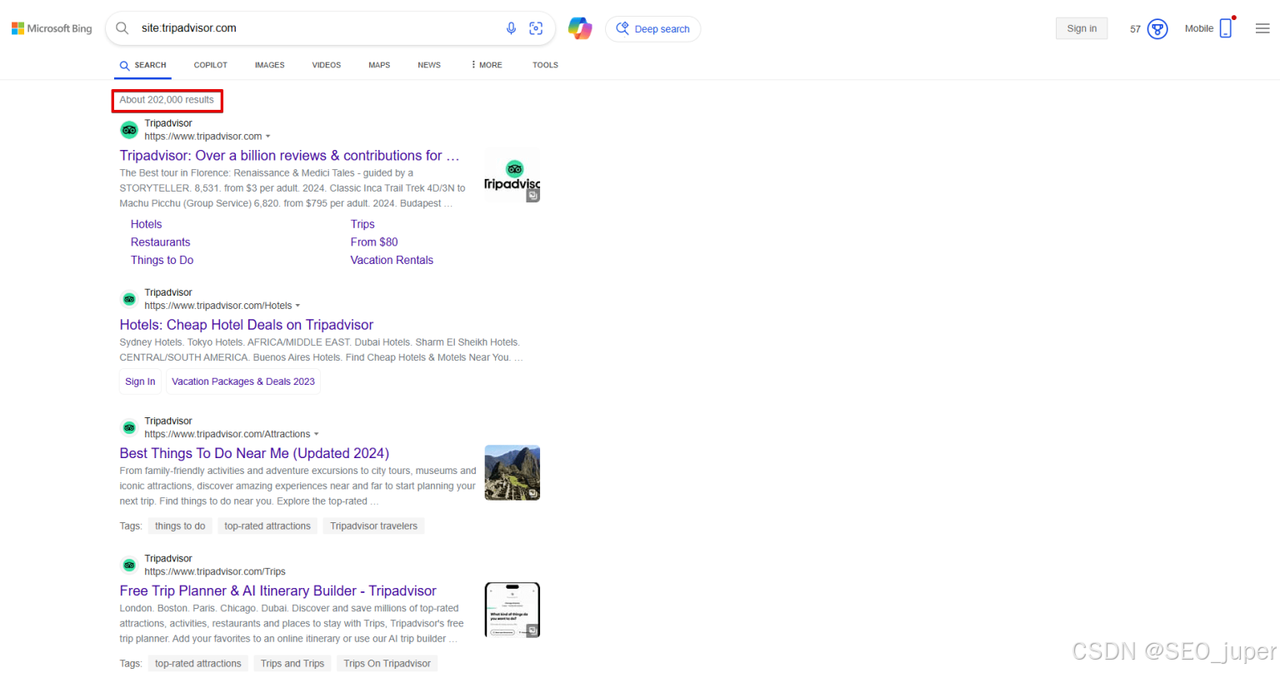Screen dimensions: 1280x673
Task: Launch the colorful Copilot icon
Action: tap(580, 28)
